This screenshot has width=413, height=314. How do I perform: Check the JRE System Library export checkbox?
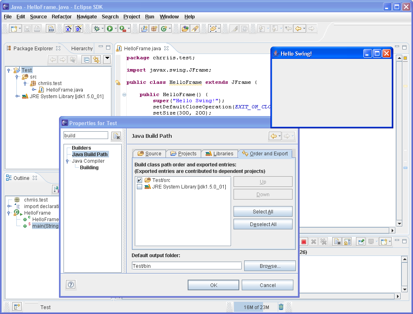point(140,187)
